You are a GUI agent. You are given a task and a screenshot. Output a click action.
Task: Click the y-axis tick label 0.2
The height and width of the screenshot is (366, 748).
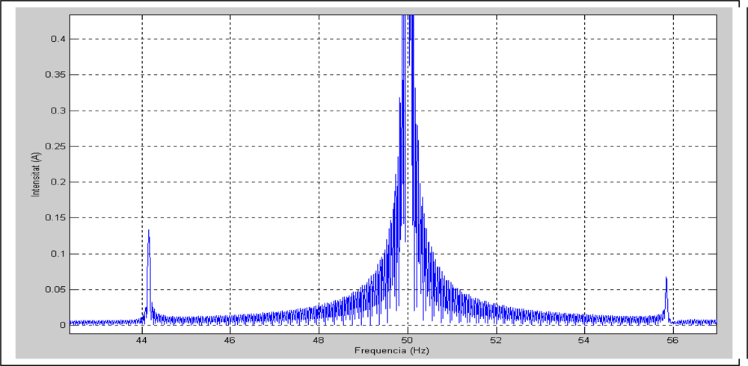coord(57,182)
